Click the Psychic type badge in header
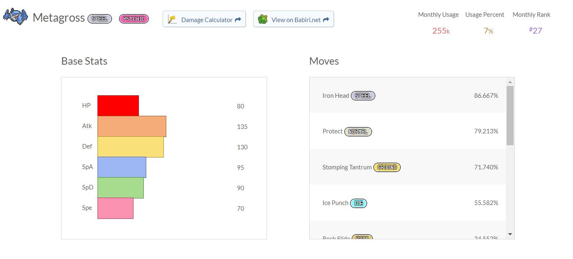The height and width of the screenshot is (259, 573). (x=134, y=19)
